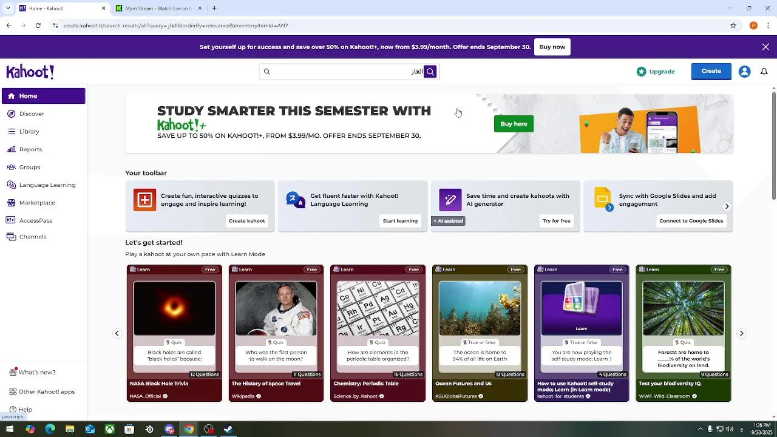Open File Explorer from the taskbar

click(70, 429)
